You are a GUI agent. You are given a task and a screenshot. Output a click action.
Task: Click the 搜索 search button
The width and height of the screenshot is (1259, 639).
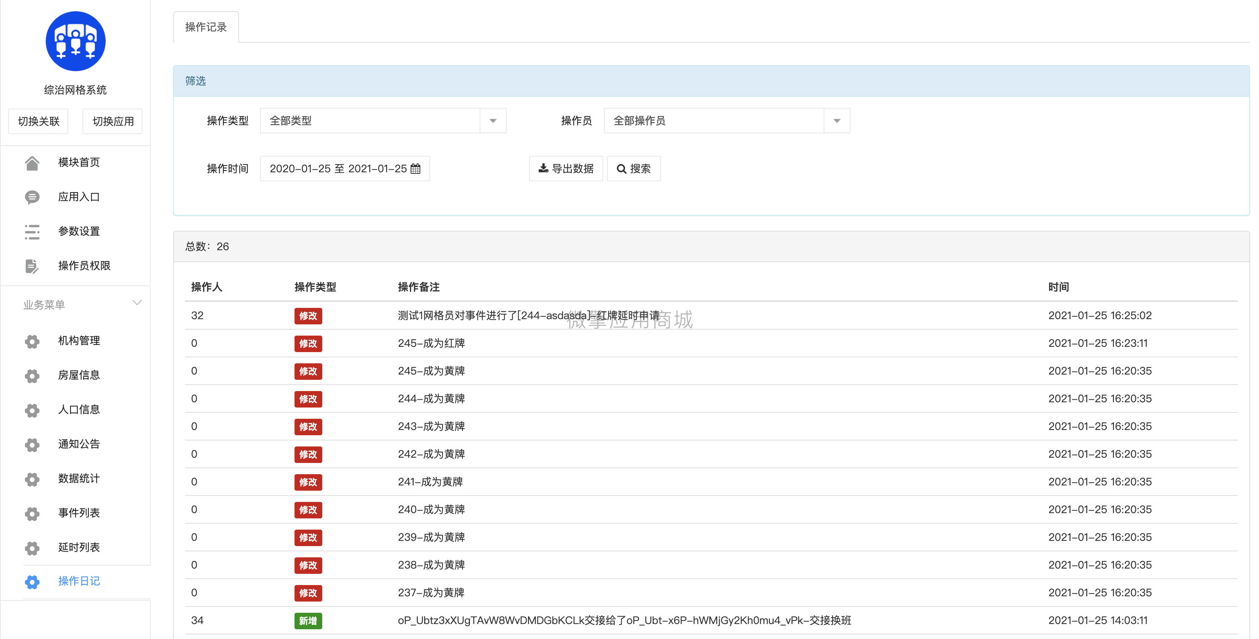[633, 169]
